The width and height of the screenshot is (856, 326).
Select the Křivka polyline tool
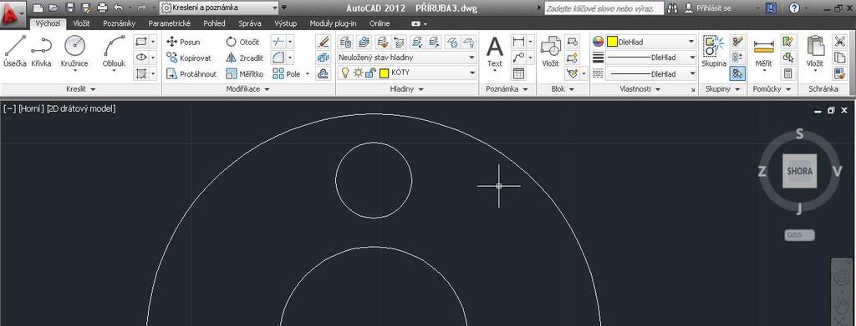(x=41, y=52)
